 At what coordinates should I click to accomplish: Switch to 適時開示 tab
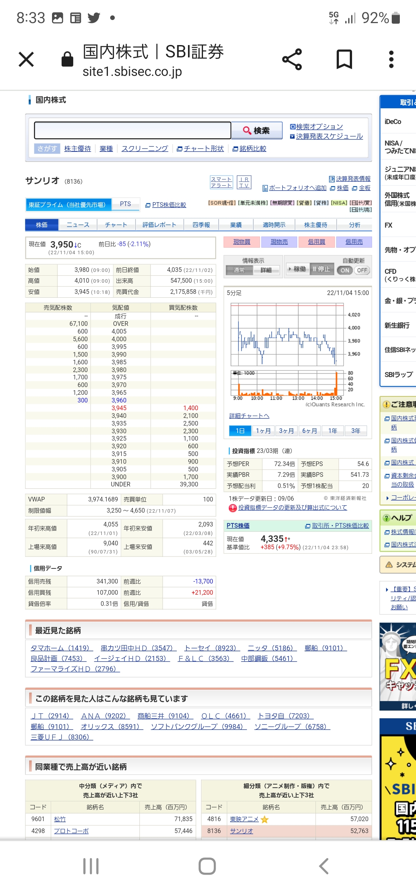(274, 225)
